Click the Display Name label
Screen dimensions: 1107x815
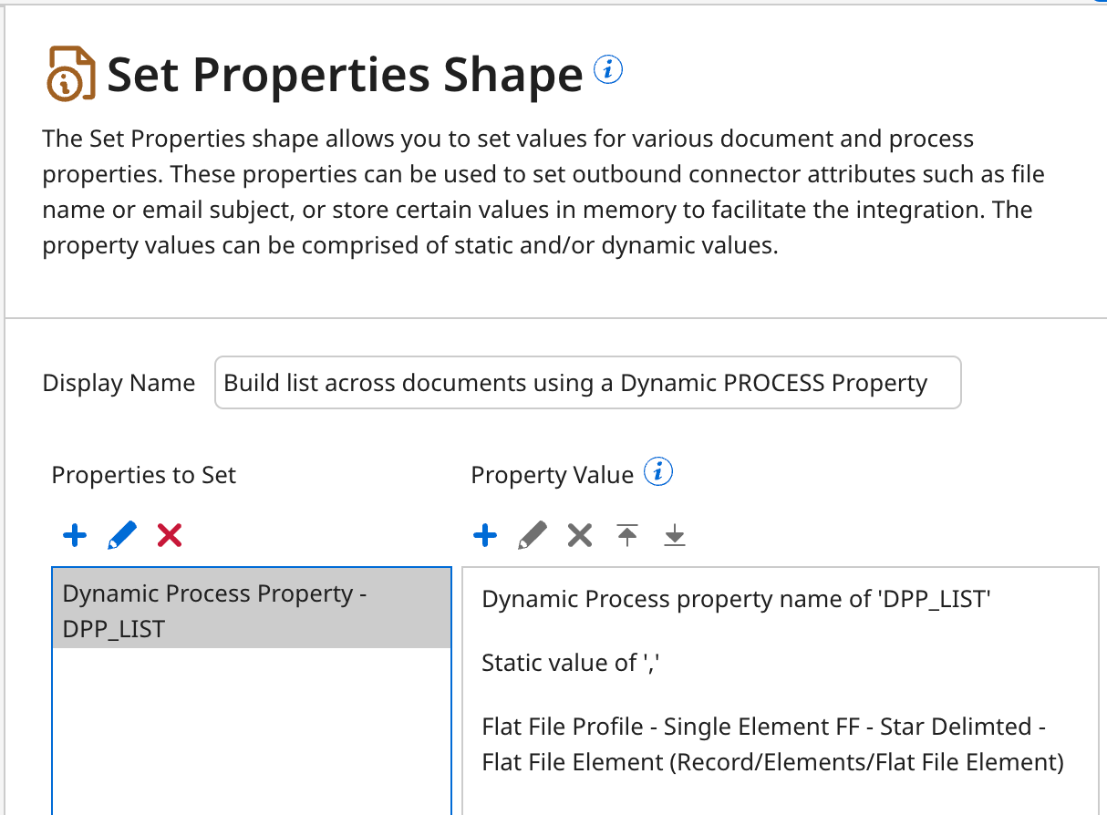click(x=119, y=383)
